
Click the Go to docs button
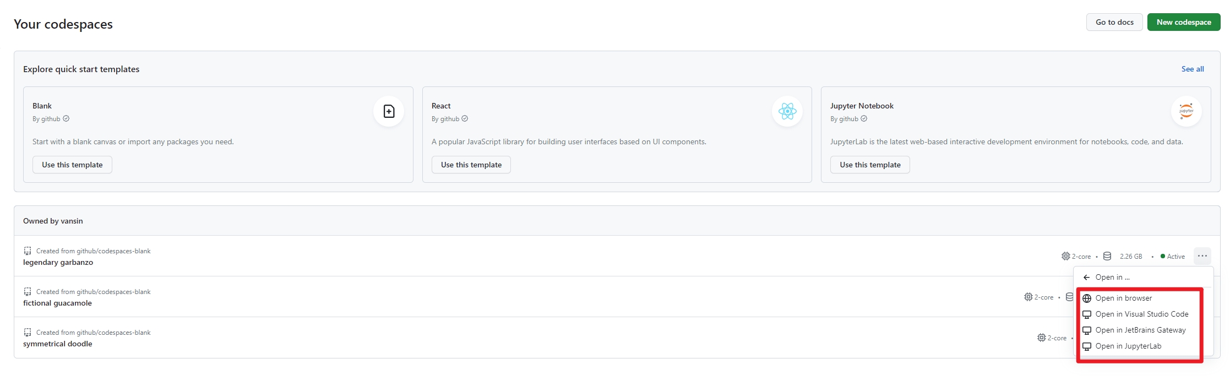(1114, 22)
